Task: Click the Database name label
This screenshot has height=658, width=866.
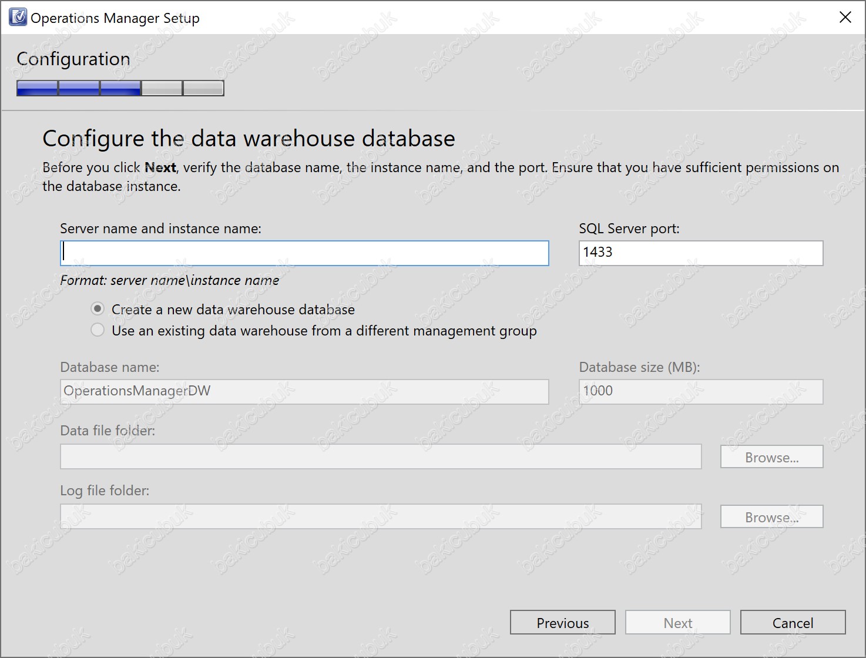Action: click(110, 368)
